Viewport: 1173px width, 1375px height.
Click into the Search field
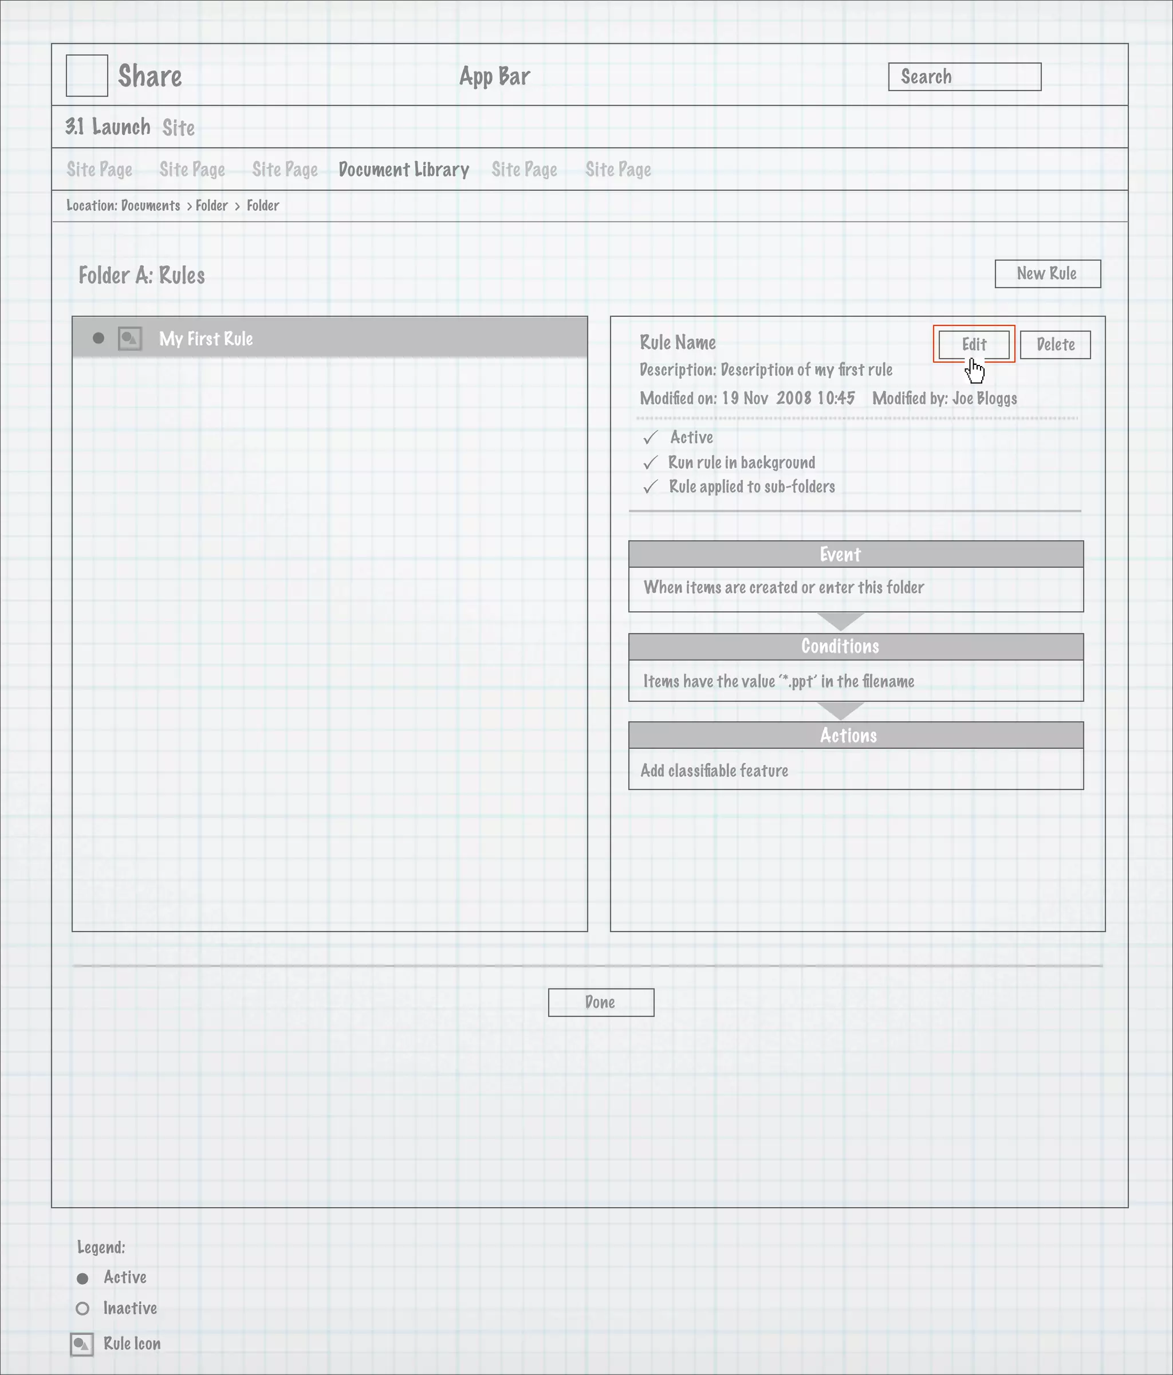point(965,77)
